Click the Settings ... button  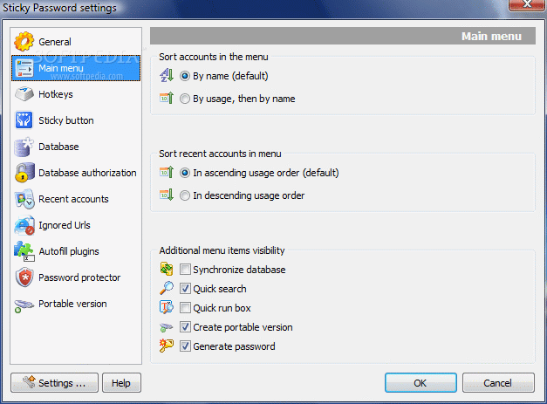tap(54, 383)
